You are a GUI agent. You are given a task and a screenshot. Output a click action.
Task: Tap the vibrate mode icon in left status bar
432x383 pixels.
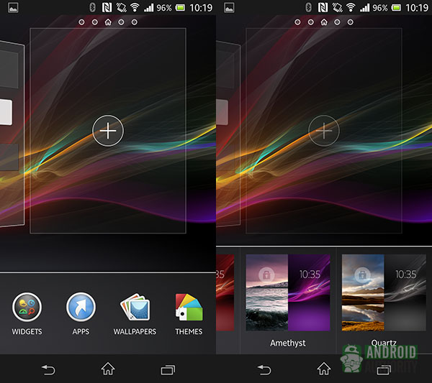point(121,7)
